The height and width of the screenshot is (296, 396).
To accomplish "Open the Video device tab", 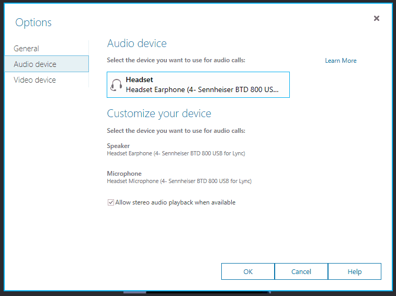I will pyautogui.click(x=35, y=80).
